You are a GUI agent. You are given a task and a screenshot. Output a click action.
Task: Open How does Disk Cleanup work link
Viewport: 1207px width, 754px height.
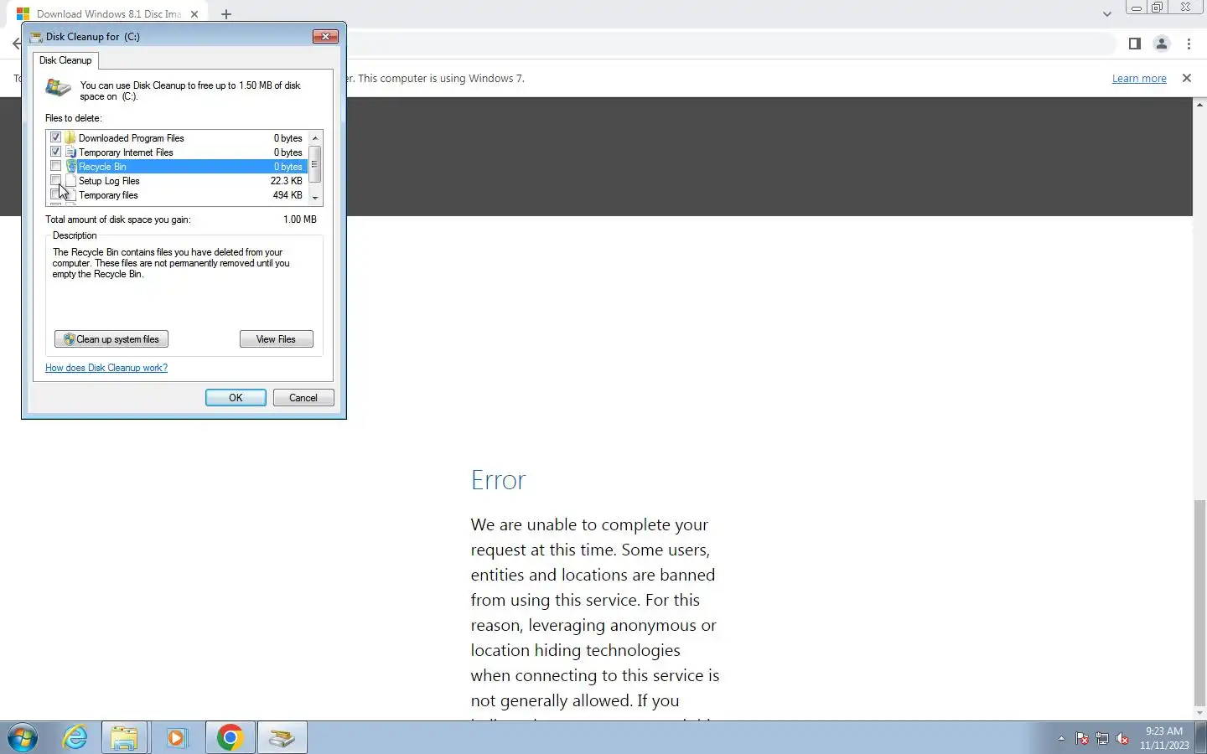[x=106, y=368]
